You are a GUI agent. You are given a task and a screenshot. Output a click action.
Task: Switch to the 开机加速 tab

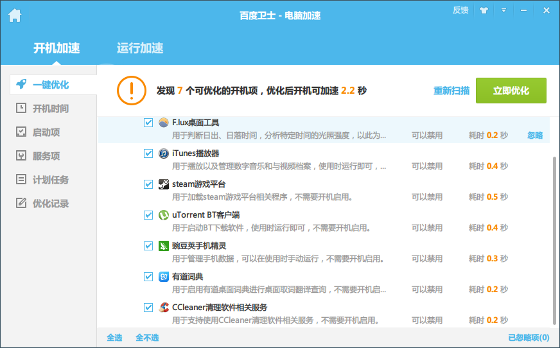tap(57, 48)
